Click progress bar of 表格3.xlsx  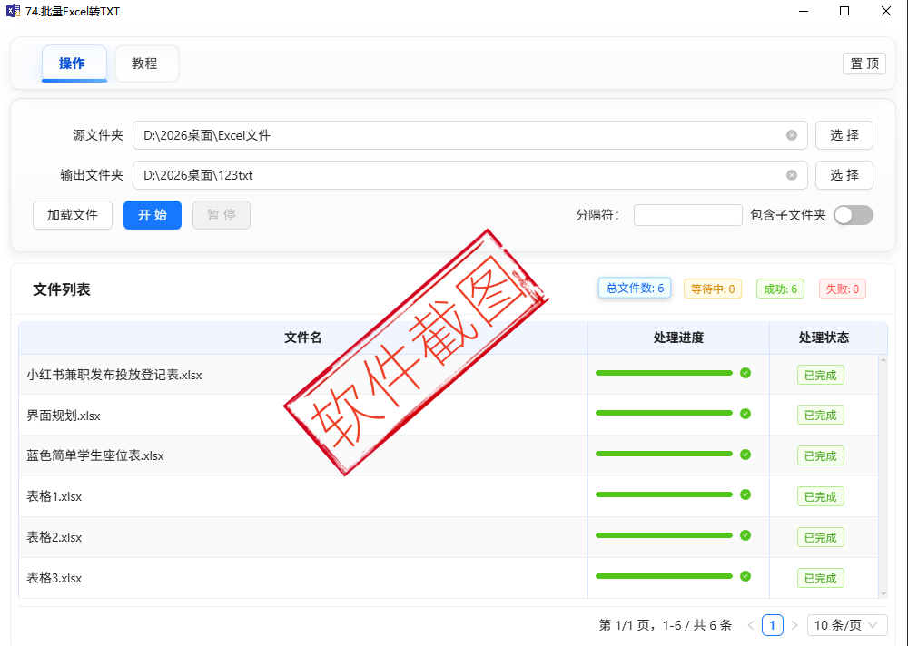[664, 576]
